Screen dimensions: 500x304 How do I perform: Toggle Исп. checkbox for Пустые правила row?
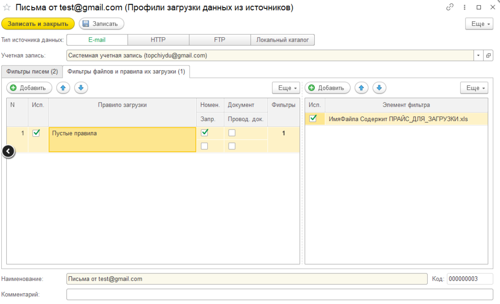pos(36,133)
